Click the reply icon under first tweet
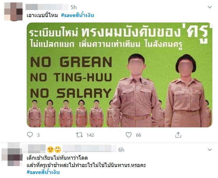218x178 pixels. 30,135
